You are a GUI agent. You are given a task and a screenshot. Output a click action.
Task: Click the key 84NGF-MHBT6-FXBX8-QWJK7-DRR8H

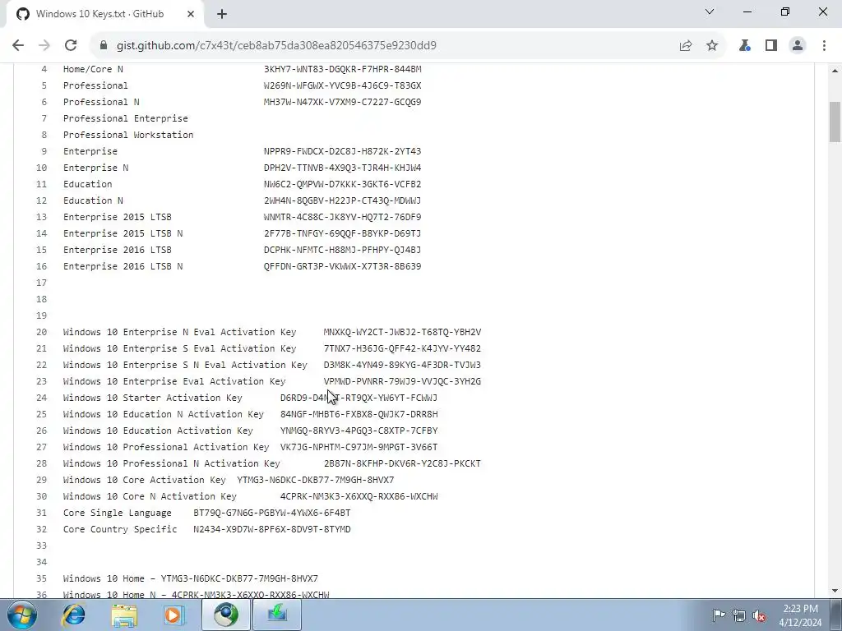tap(359, 414)
